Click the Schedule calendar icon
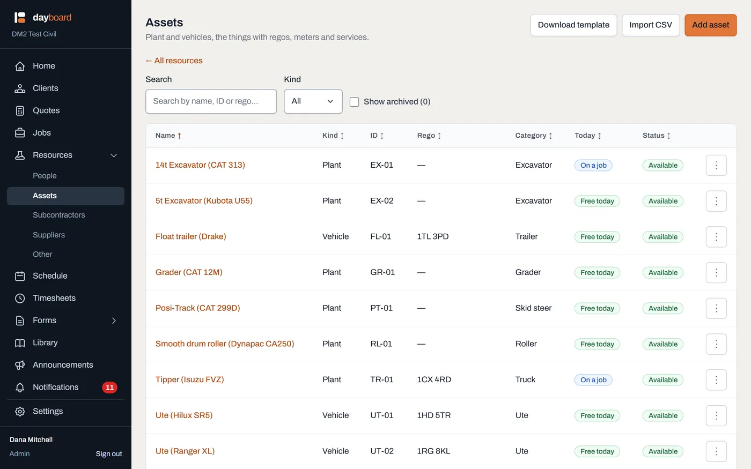This screenshot has height=469, width=751. pos(20,276)
